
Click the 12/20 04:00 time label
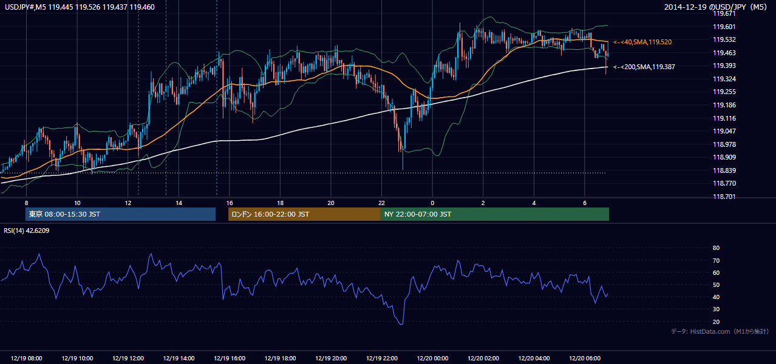click(x=533, y=359)
